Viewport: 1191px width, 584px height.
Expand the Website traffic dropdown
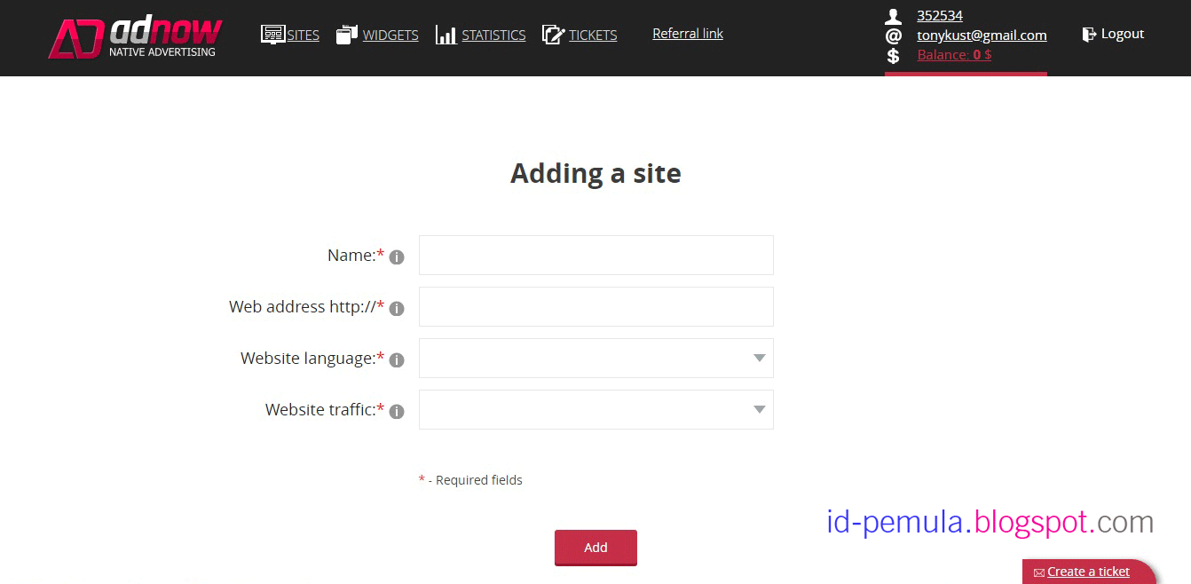[595, 410]
